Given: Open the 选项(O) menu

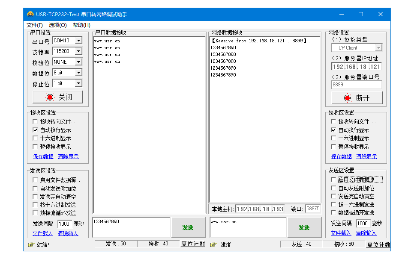Looking at the screenshot, I should (x=57, y=25).
